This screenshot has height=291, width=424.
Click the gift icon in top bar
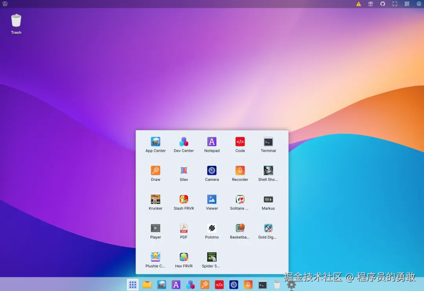[x=371, y=4]
